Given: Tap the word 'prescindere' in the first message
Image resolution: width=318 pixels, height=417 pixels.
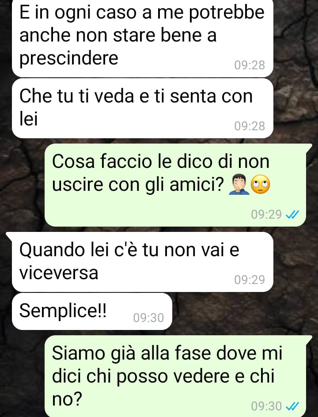Looking at the screenshot, I should [x=68, y=58].
